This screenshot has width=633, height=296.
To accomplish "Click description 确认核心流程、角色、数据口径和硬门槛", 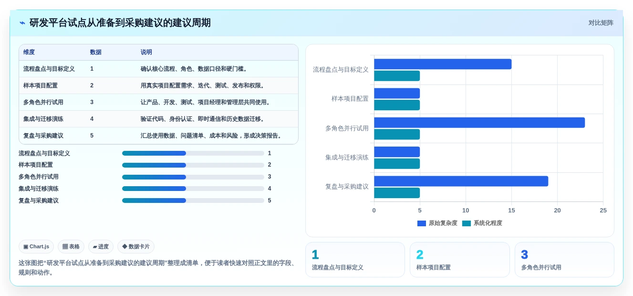I will [195, 69].
